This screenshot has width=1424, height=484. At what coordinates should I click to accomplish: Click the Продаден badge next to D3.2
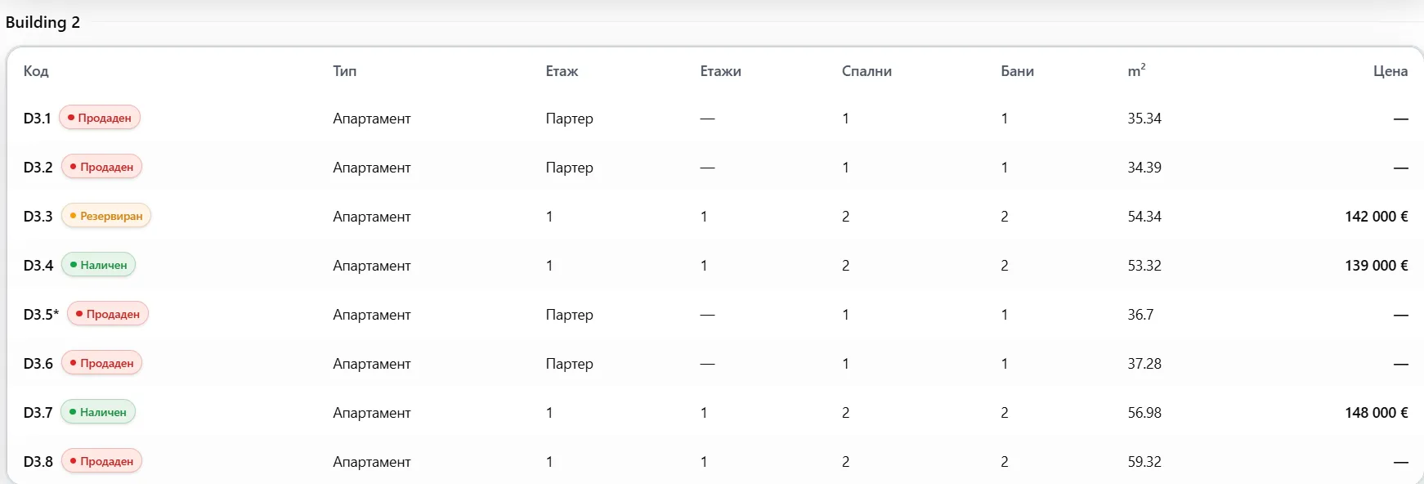click(x=102, y=167)
